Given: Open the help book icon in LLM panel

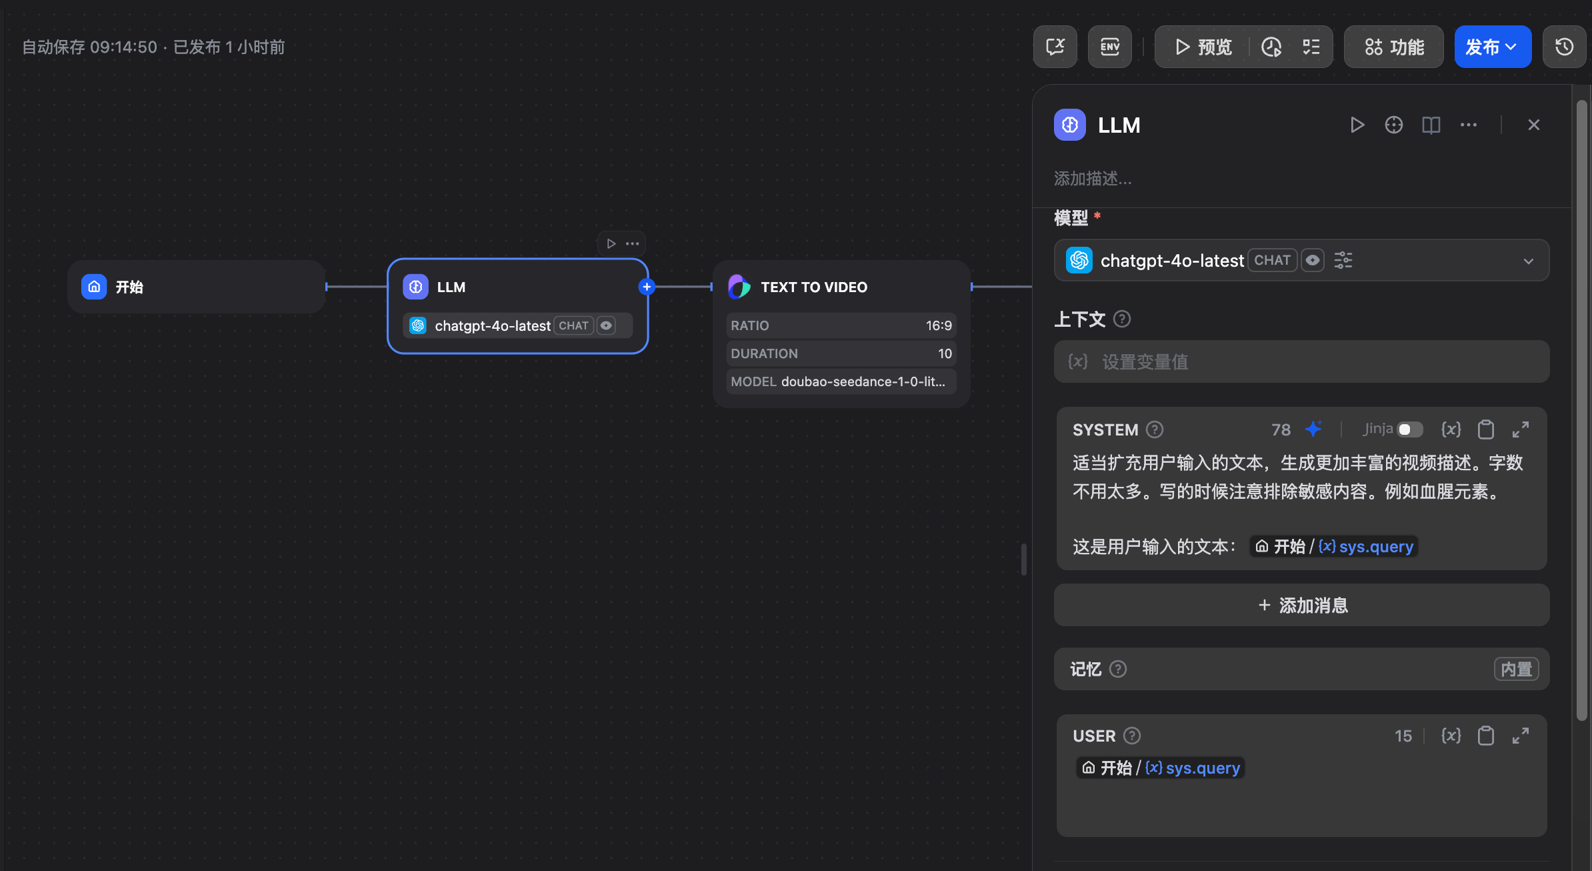Looking at the screenshot, I should (x=1431, y=125).
